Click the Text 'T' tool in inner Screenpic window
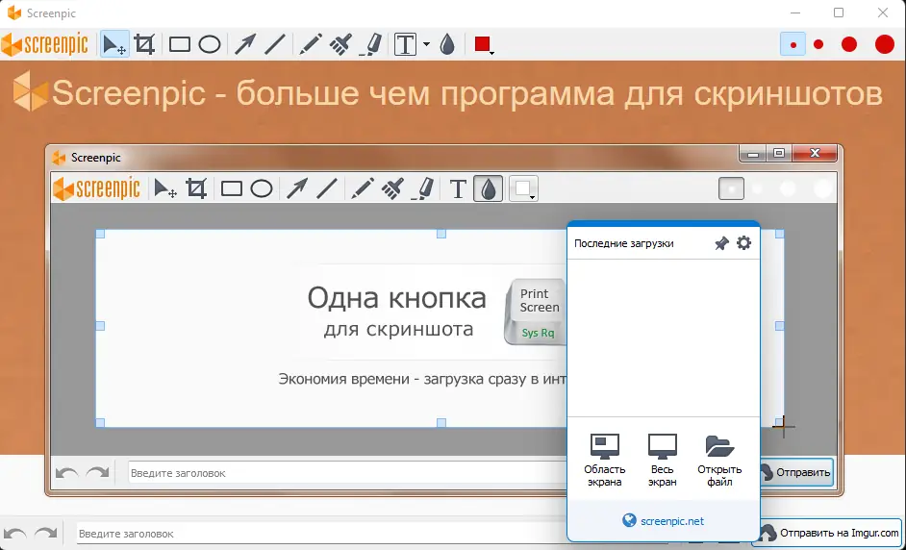The image size is (906, 550). click(458, 188)
